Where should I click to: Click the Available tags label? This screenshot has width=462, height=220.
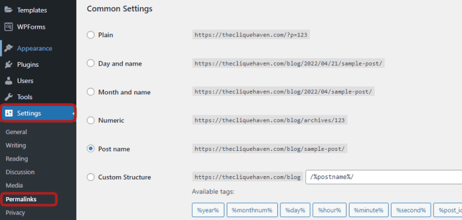213,192
